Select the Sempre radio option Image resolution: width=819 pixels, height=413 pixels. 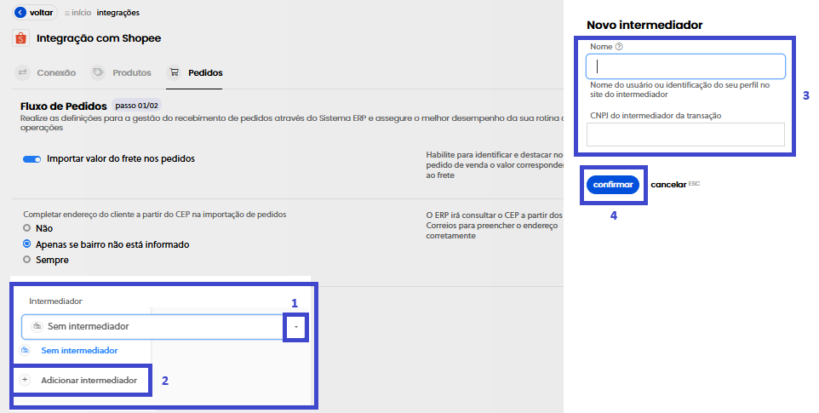(x=26, y=260)
